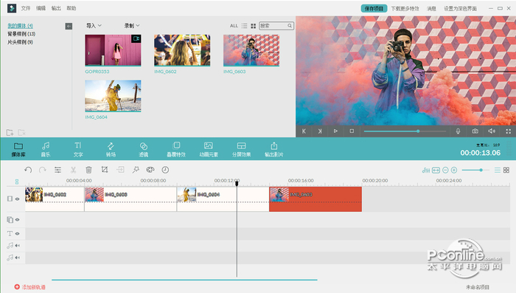Click the scissors split icon
Viewport: 516px width, 293px height.
pyautogui.click(x=73, y=170)
